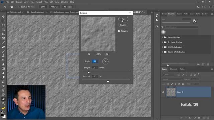Screen dimensions: 214x120
Task: Click the Angle input field
Action: pos(95,61)
